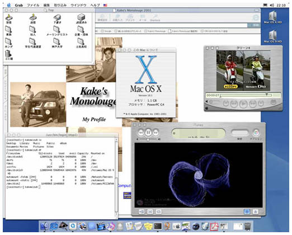
Task: Skip to next track in iTunes
Action: coord(156,133)
